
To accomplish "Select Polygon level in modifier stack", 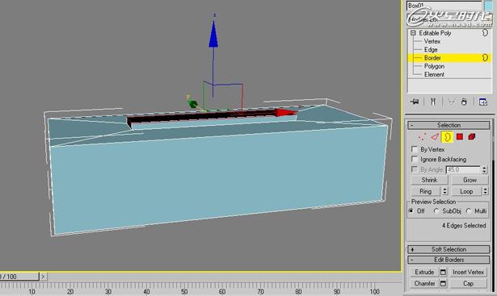I will tap(434, 66).
